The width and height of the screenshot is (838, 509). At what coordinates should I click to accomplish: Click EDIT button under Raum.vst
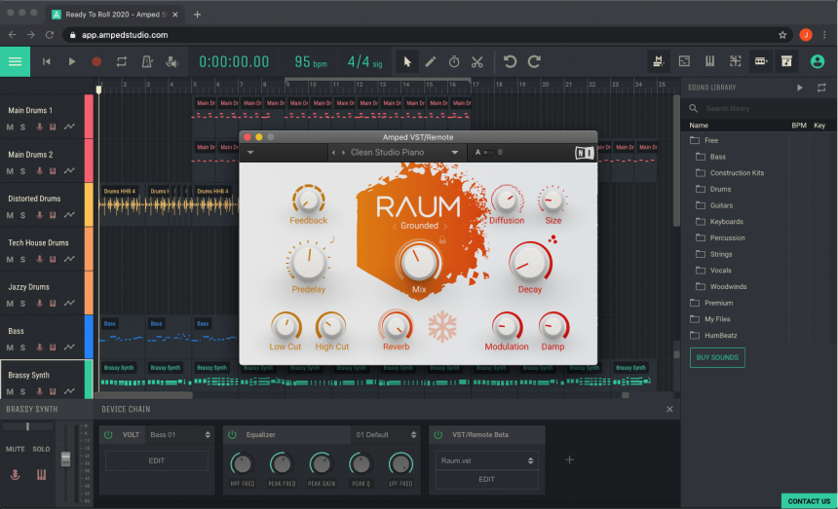(486, 479)
